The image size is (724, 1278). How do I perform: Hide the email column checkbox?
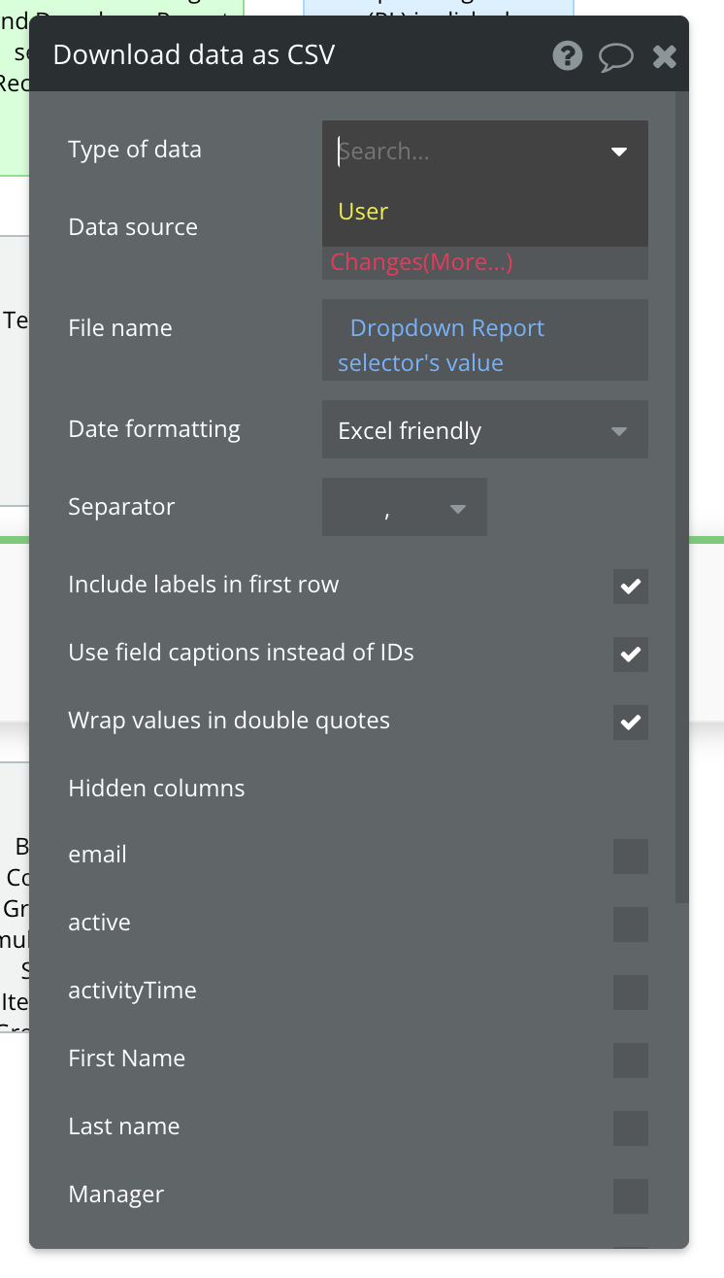coord(631,857)
